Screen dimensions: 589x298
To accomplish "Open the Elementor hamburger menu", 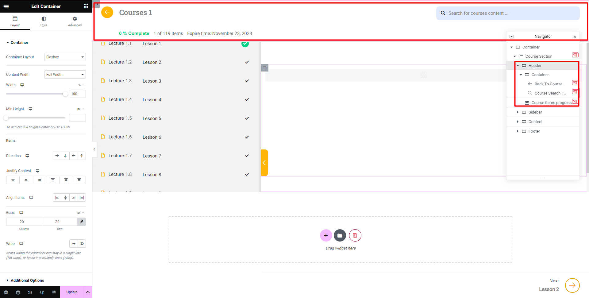I will (x=6, y=6).
